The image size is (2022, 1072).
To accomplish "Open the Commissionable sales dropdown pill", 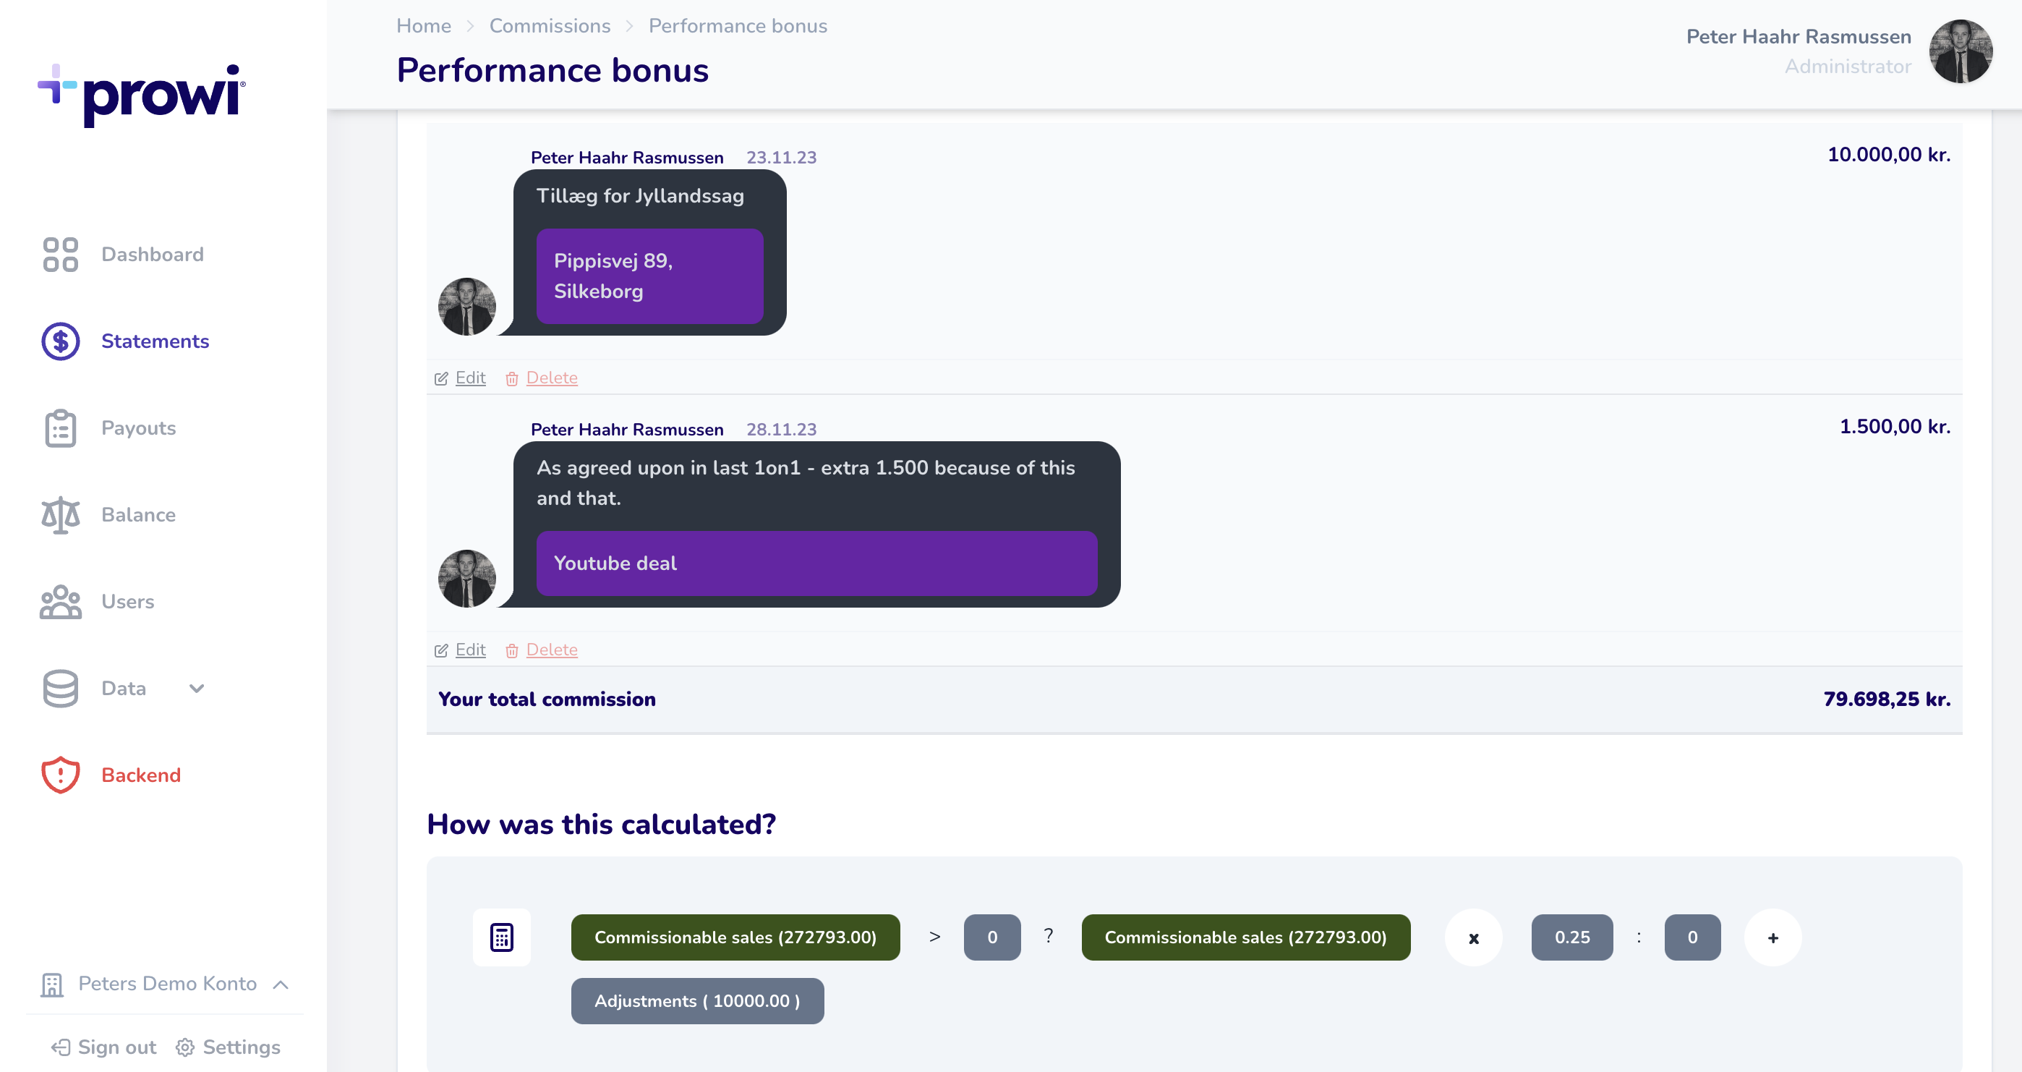I will tap(735, 937).
